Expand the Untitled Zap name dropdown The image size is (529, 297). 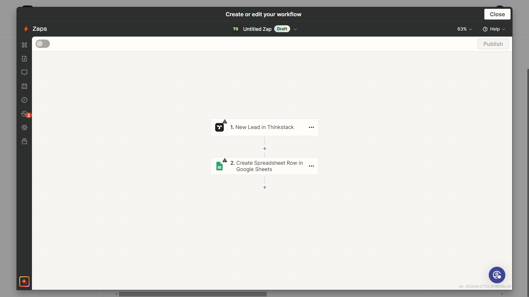[x=295, y=29]
